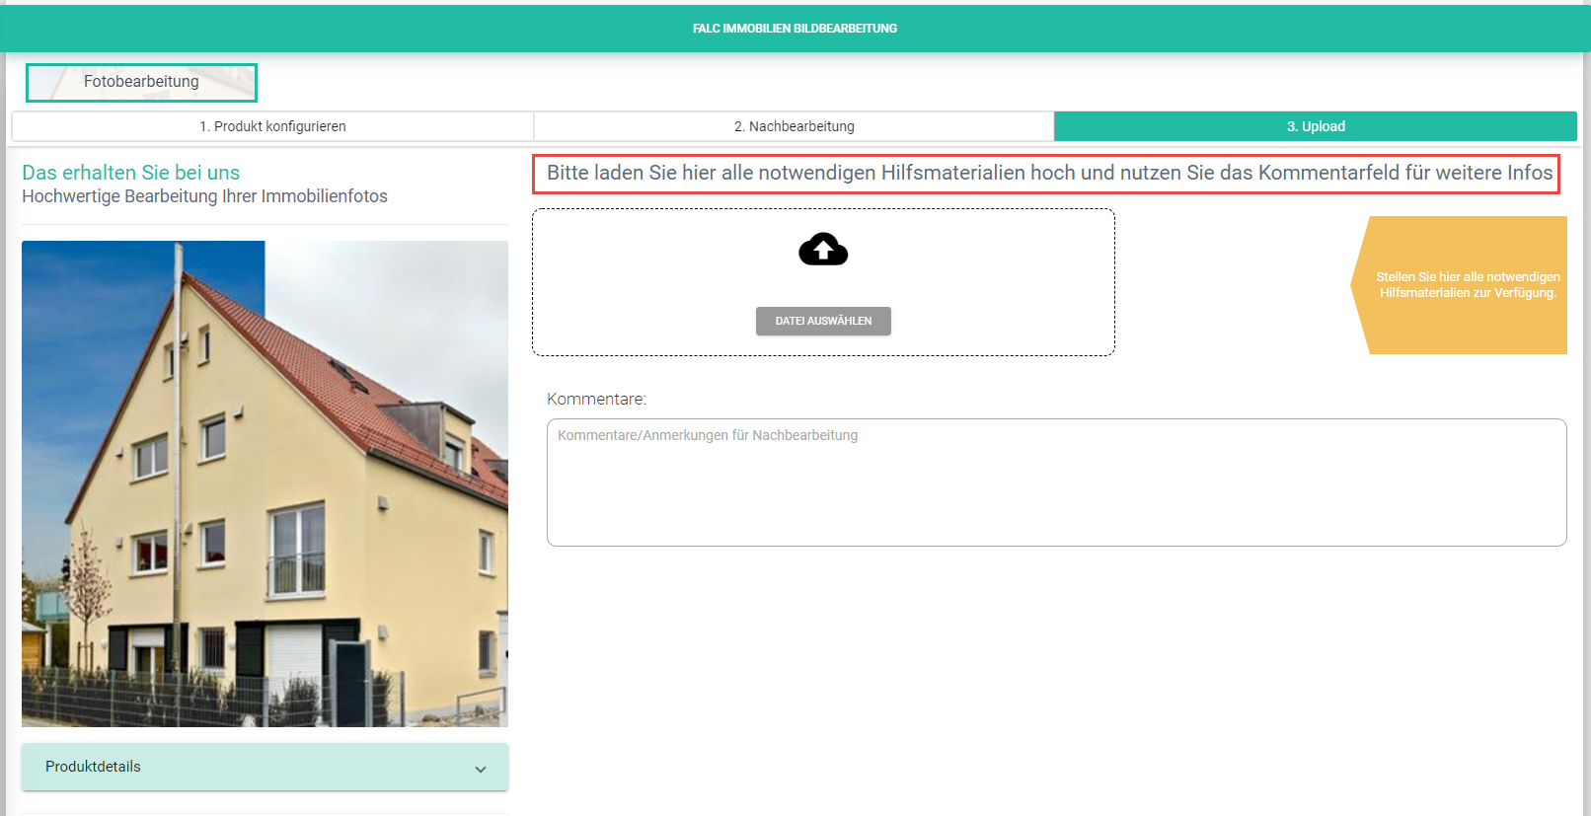Click the "Das erhalten Sie bei uns" heading

coord(130,173)
